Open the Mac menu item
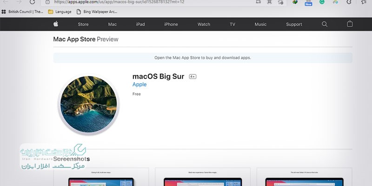Screen dimensions: 372x186 (x=112, y=24)
